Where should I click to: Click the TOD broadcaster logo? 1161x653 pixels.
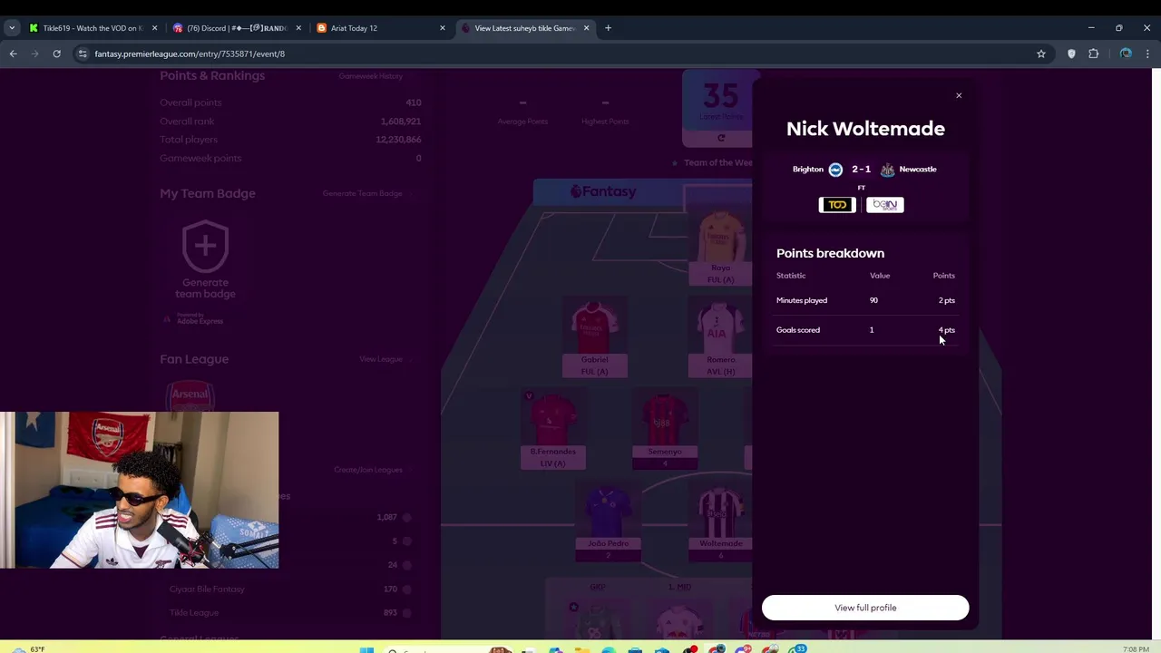(837, 205)
